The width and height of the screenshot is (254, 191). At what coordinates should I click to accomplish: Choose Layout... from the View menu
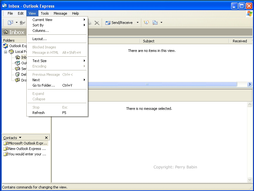click(39, 39)
